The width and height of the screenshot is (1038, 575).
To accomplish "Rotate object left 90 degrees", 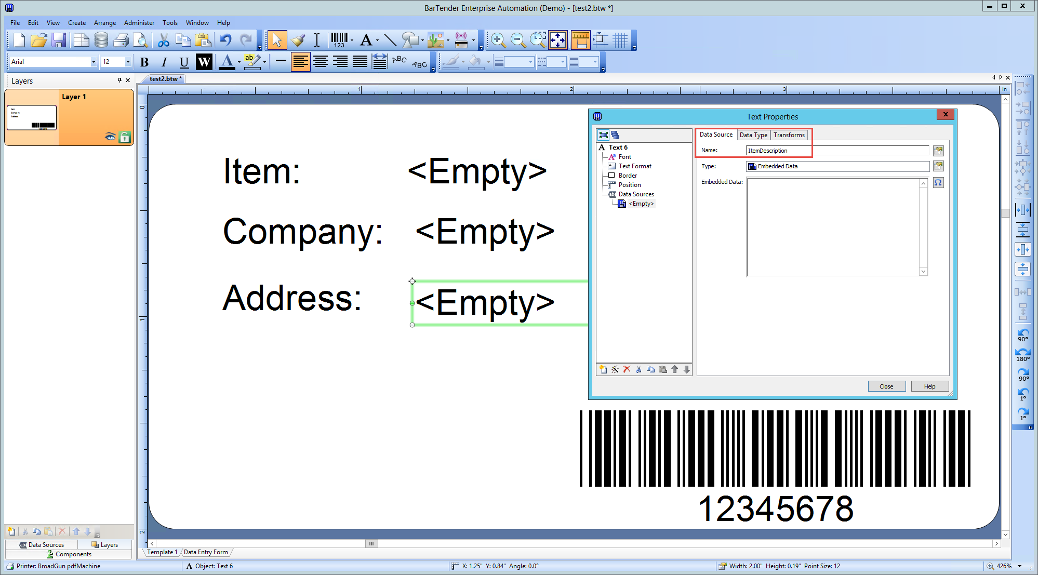I will tap(1022, 335).
